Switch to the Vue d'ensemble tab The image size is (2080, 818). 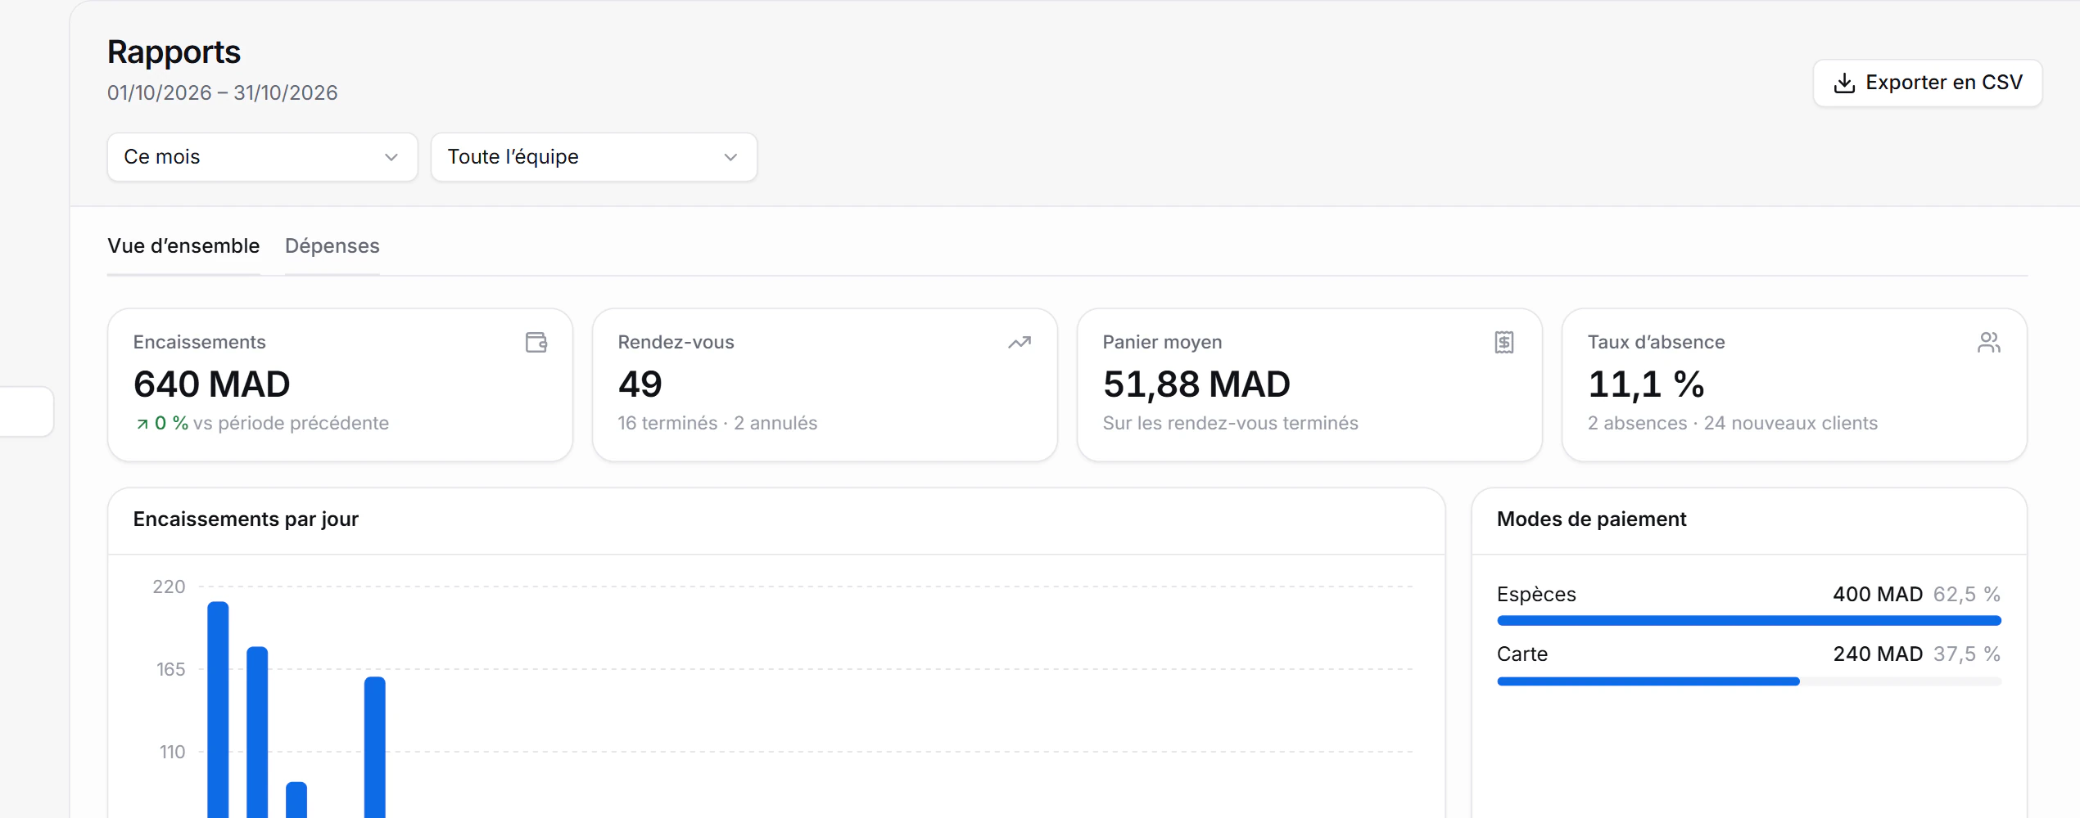tap(183, 246)
